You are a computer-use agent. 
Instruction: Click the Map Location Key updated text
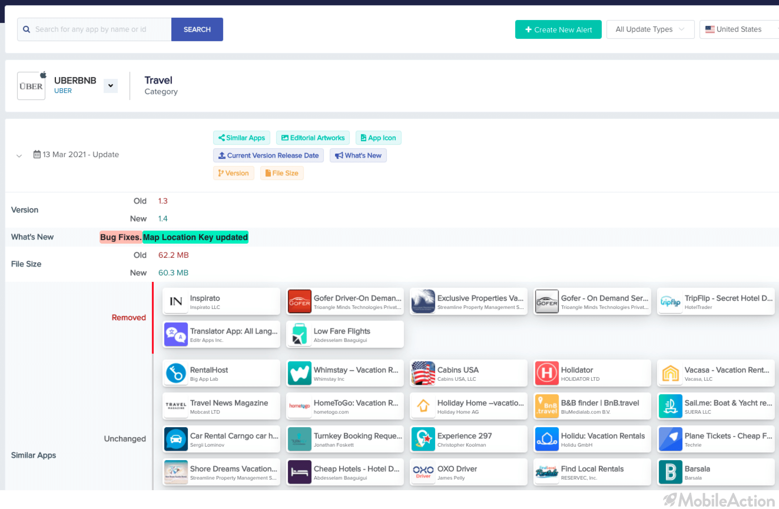coord(195,237)
